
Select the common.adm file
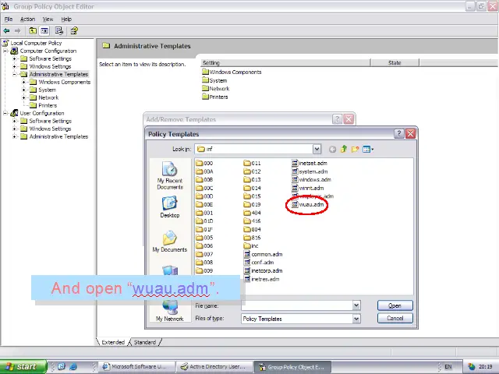click(x=264, y=254)
